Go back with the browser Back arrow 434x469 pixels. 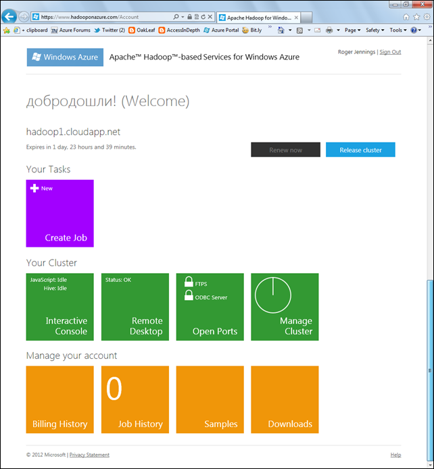pos(9,16)
